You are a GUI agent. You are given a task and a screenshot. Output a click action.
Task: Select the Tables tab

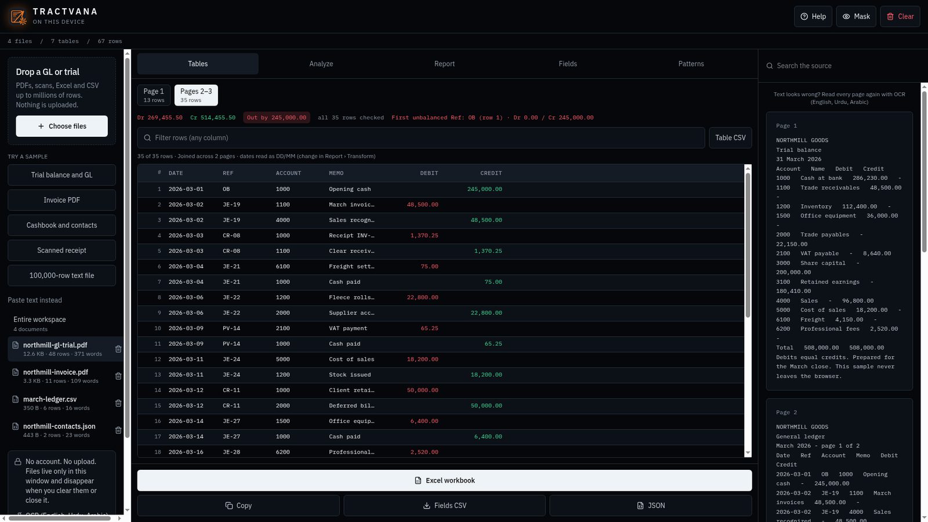pos(198,64)
